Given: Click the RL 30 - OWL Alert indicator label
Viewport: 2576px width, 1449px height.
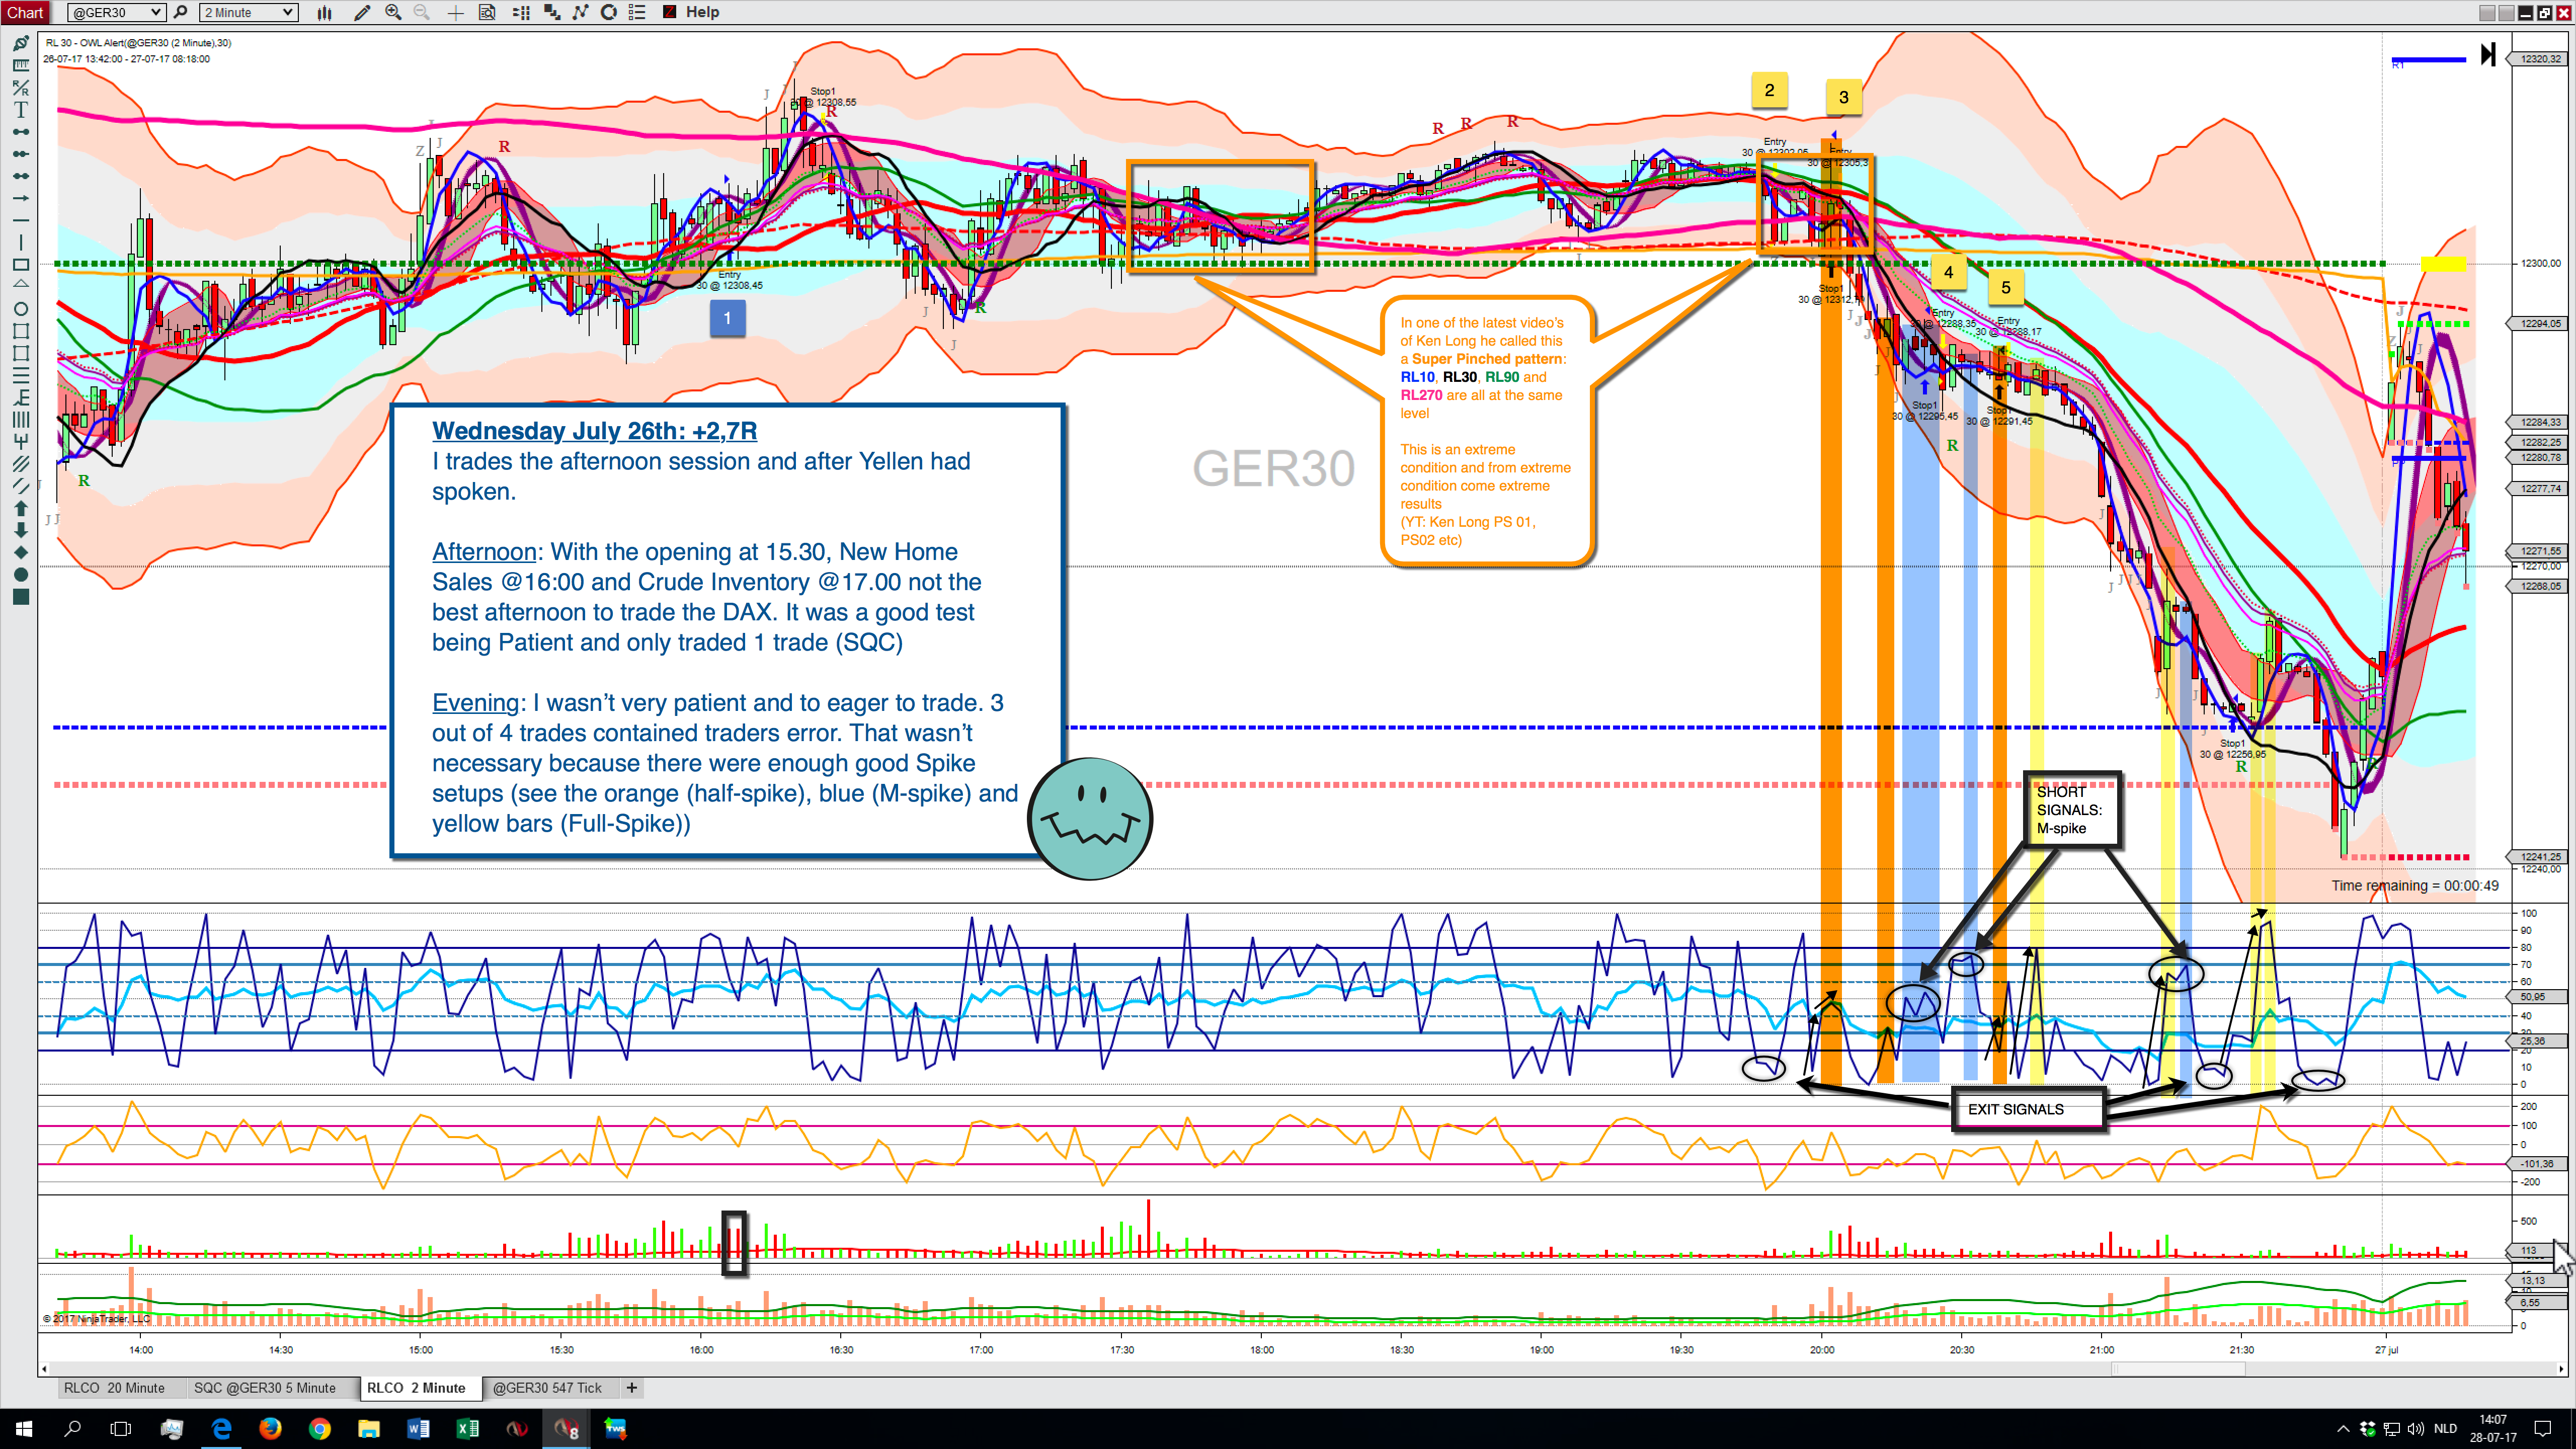Looking at the screenshot, I should [x=138, y=43].
